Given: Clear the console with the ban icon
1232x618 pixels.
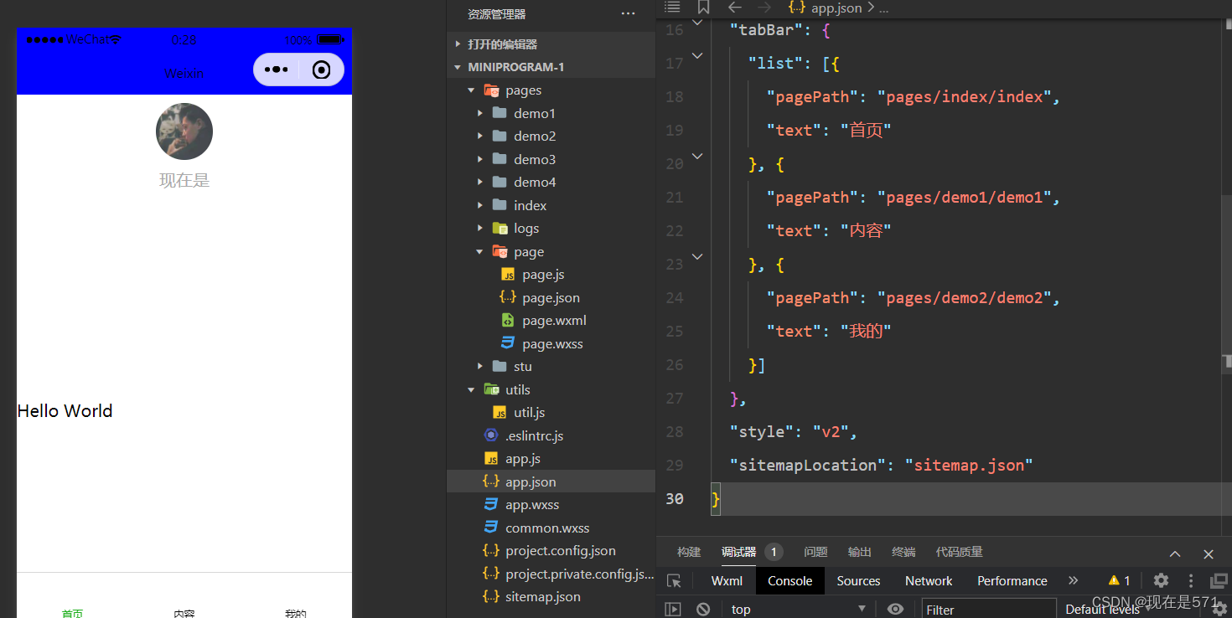Looking at the screenshot, I should pyautogui.click(x=703, y=609).
